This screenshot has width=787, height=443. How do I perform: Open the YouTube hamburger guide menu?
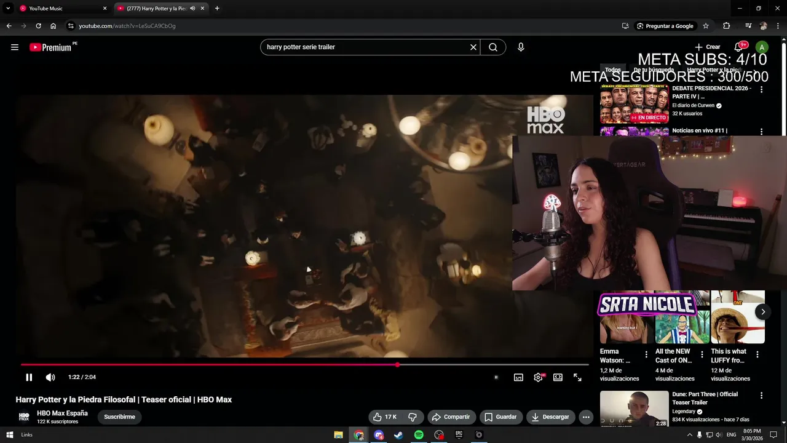(x=15, y=47)
